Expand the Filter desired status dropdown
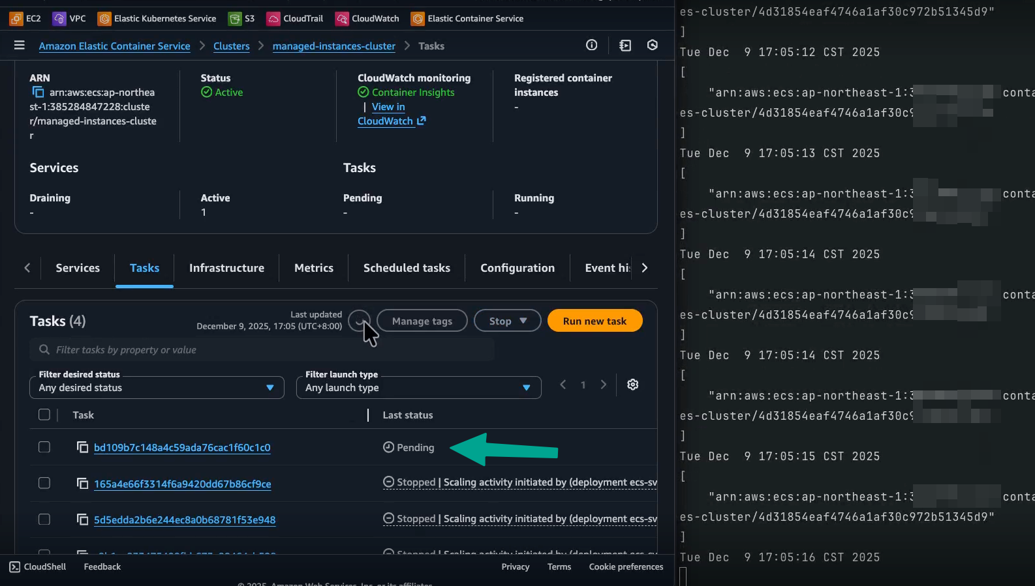Viewport: 1035px width, 586px height. point(157,388)
